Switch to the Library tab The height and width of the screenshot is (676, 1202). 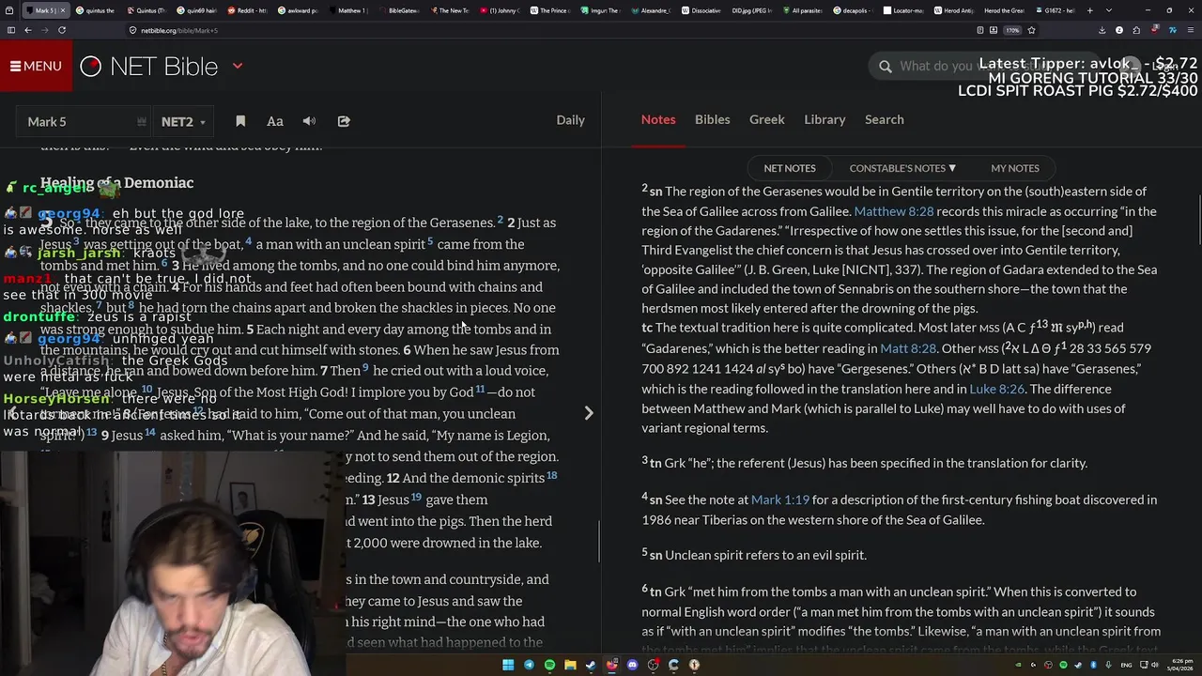pyautogui.click(x=824, y=119)
